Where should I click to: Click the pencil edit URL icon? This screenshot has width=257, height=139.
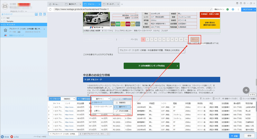211,9
